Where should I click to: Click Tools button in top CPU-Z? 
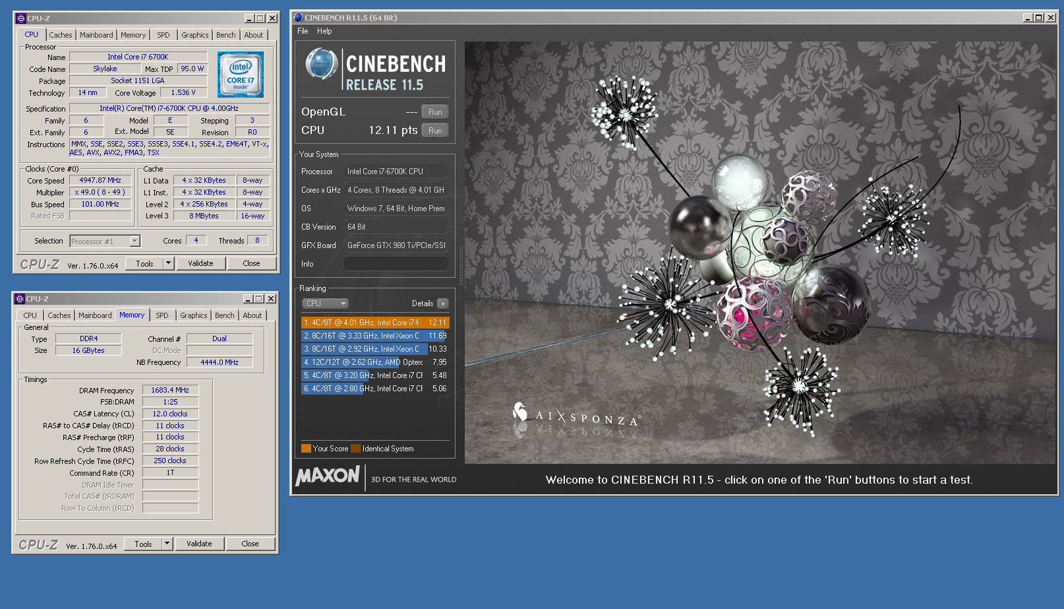pyautogui.click(x=144, y=263)
